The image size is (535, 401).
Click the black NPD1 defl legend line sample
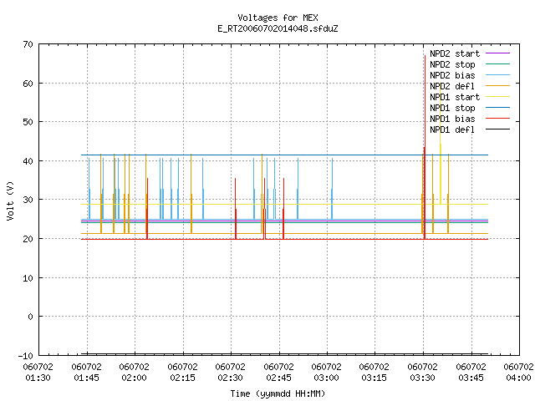[x=497, y=129]
